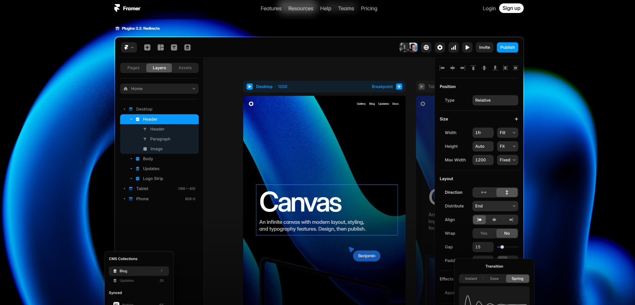Select the Ease transition option

point(494,279)
